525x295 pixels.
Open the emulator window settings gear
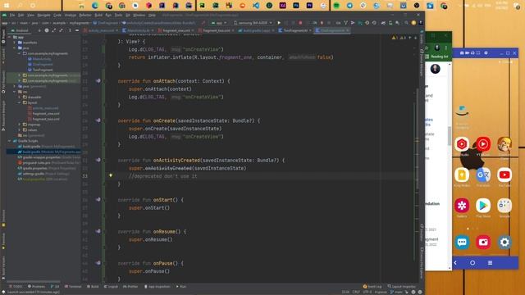pos(486,52)
